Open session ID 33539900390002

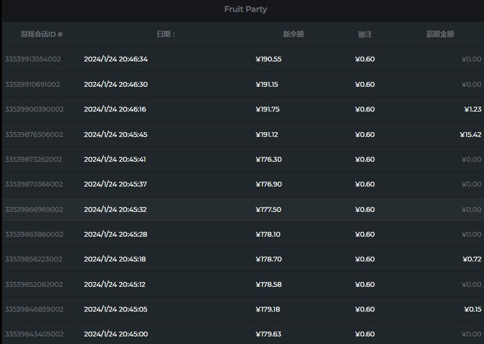coord(34,109)
